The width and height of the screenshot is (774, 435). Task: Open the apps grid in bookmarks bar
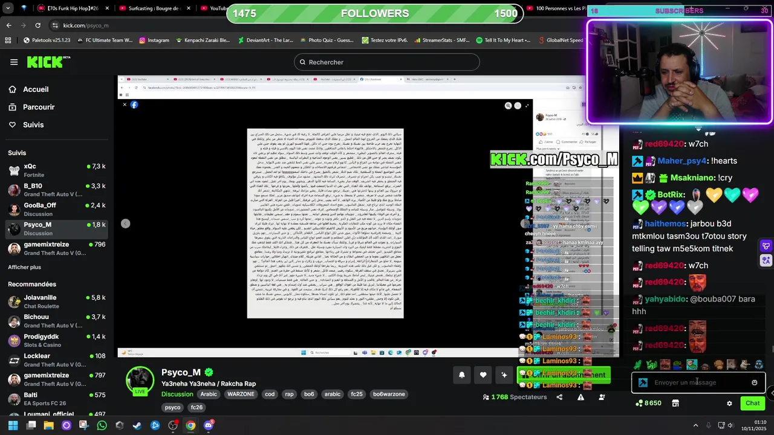click(8, 40)
